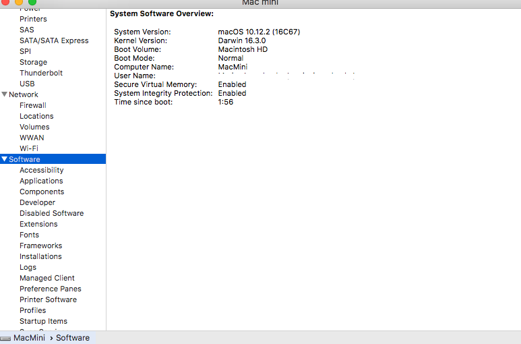Click the User Name label
The image size is (521, 344).
tap(135, 76)
